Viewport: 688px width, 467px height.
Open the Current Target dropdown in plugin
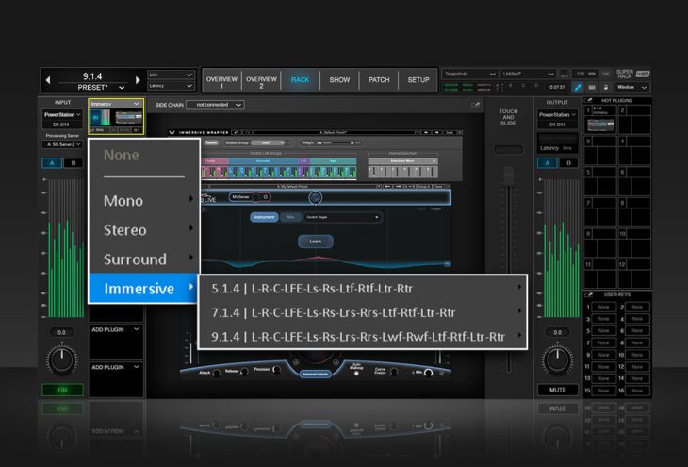coord(342,217)
